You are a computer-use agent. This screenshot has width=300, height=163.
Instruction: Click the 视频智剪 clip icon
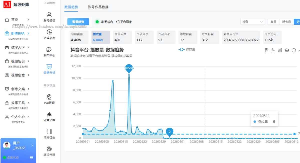pyautogui.click(x=7, y=61)
